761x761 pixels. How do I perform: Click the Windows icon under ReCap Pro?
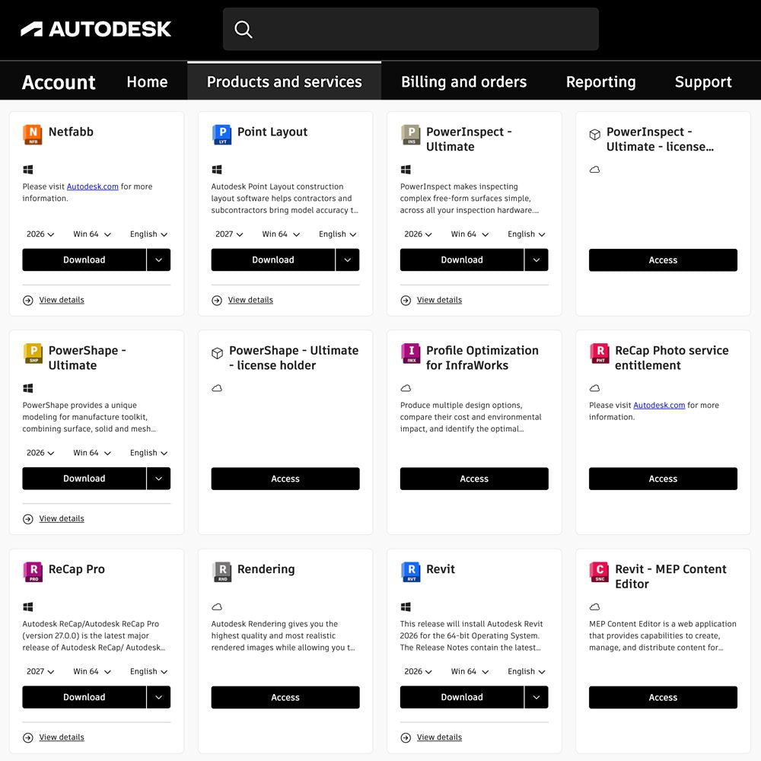pos(28,607)
